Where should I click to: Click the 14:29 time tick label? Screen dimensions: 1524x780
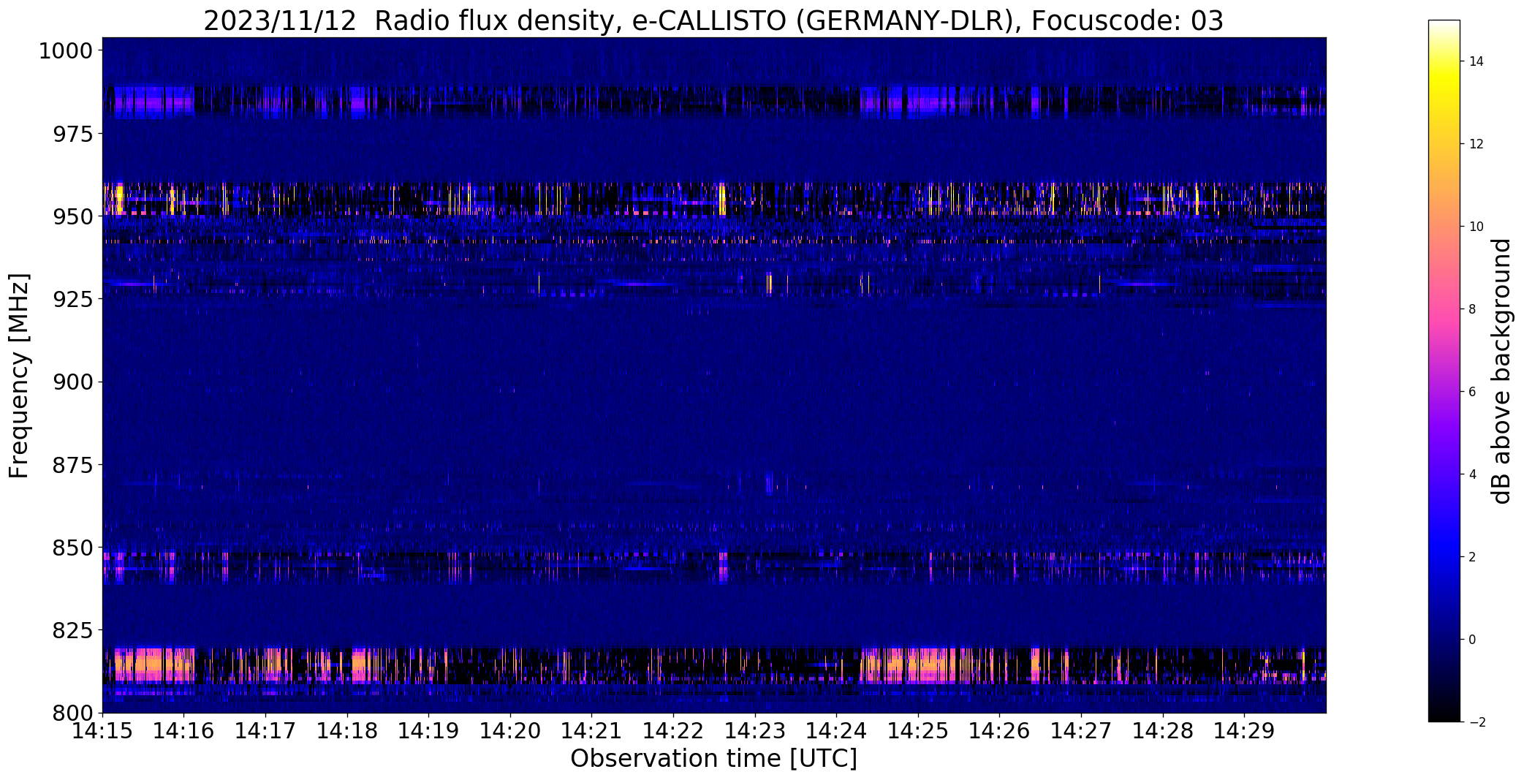[1245, 731]
